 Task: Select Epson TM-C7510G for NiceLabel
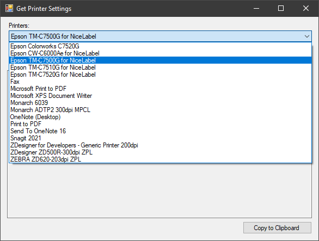point(160,67)
